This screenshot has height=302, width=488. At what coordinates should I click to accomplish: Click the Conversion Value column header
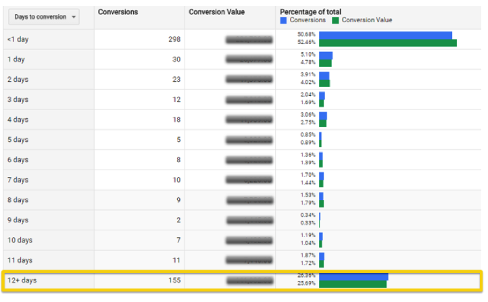[216, 12]
